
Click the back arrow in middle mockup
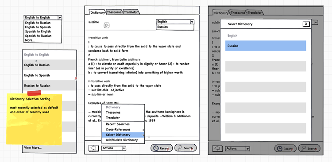93,148
